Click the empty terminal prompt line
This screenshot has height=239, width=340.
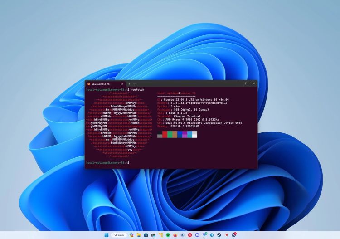181,162
